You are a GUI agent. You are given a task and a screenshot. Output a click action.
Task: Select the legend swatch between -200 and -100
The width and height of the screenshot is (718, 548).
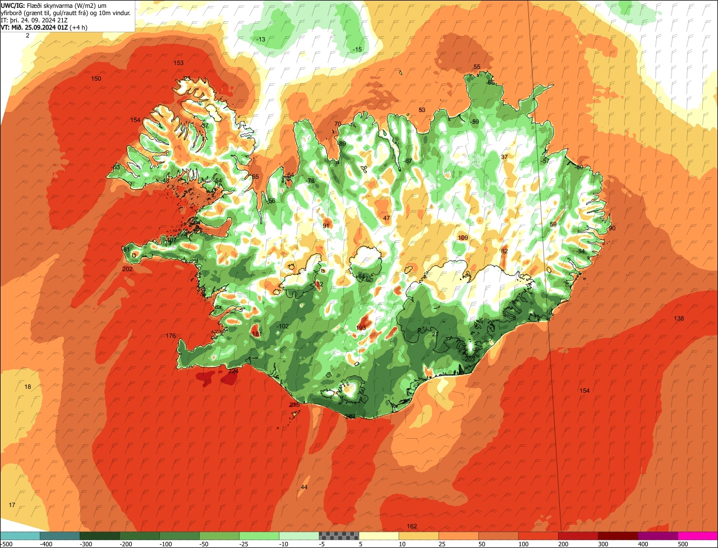[x=139, y=535]
